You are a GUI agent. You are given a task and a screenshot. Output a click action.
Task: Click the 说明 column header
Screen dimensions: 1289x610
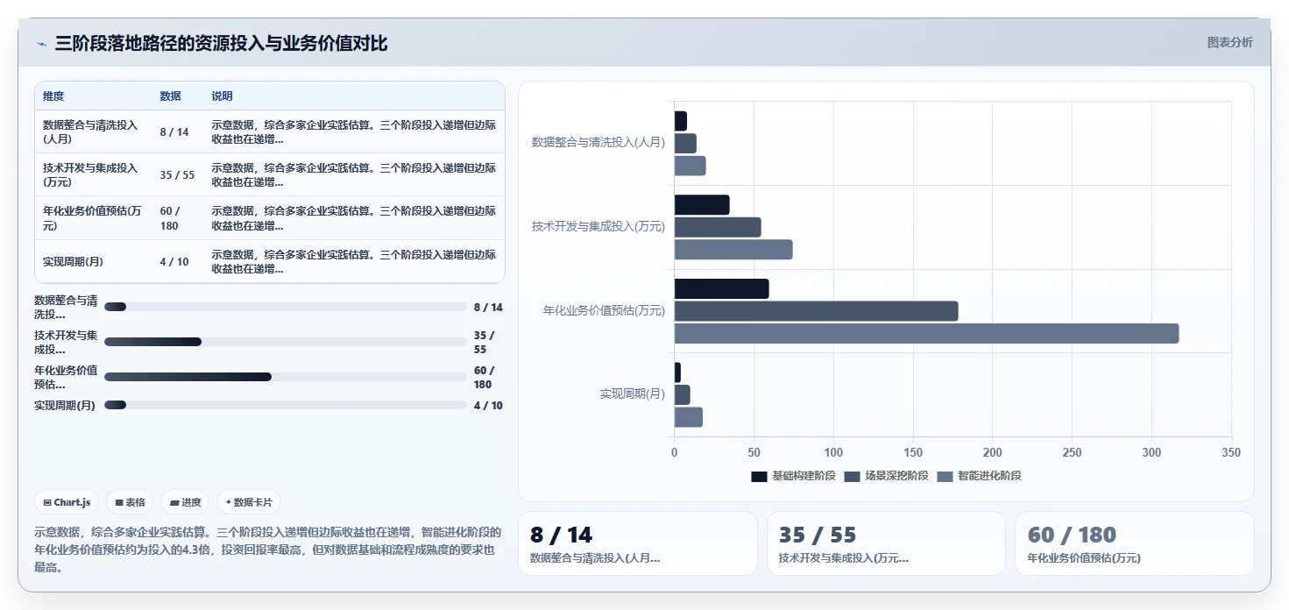[x=222, y=96]
